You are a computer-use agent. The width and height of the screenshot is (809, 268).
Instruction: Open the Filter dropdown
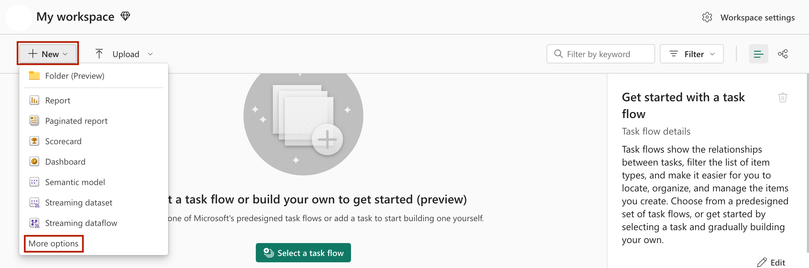[691, 54]
